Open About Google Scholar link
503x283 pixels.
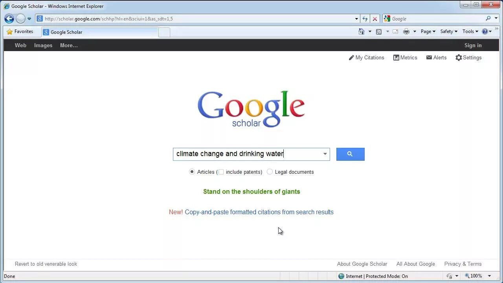(x=362, y=264)
